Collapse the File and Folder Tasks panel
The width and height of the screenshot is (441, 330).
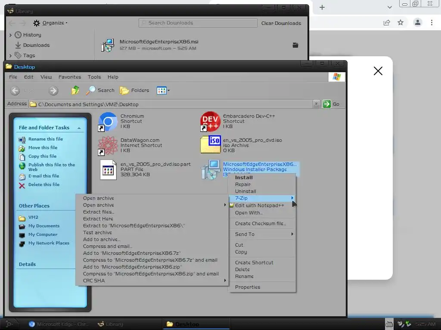[x=79, y=128]
